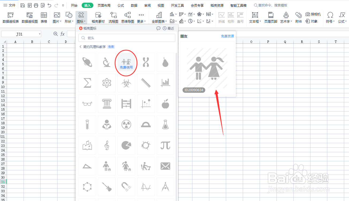349x201 pixels.
Task: Click the fx insert function button
Action: click(x=62, y=34)
